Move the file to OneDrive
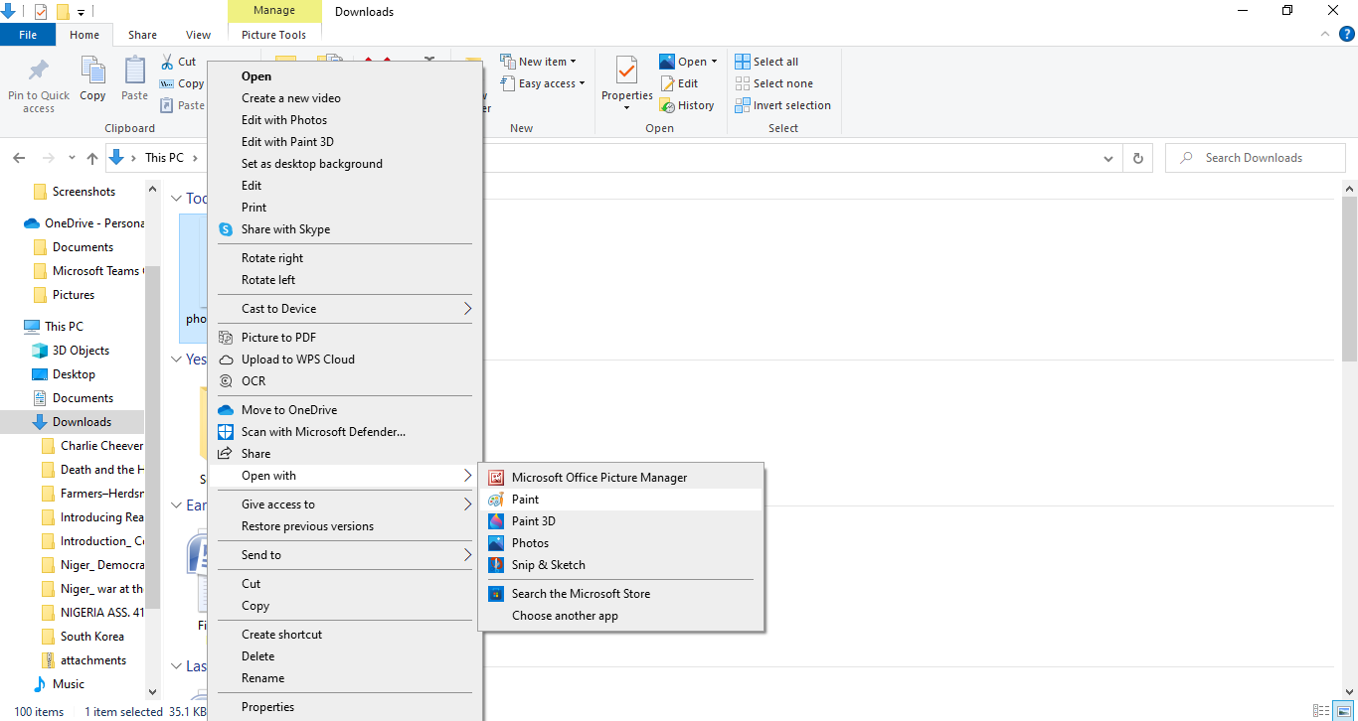 point(291,409)
